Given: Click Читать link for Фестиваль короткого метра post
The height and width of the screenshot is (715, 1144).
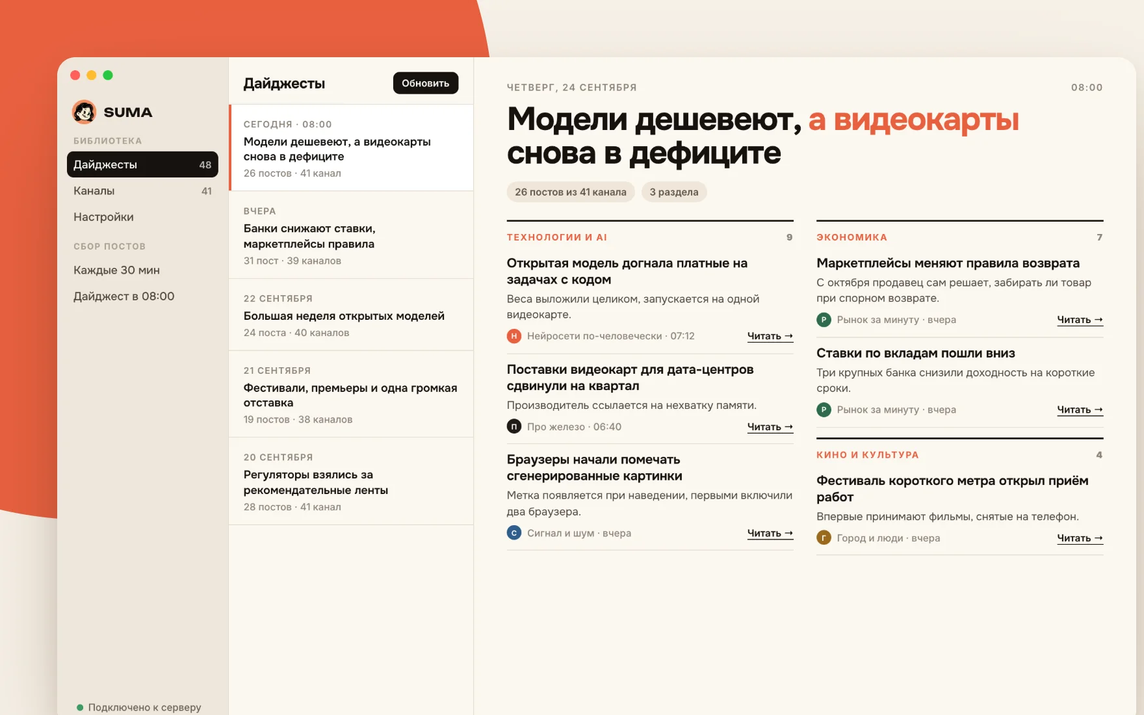Looking at the screenshot, I should coord(1080,538).
